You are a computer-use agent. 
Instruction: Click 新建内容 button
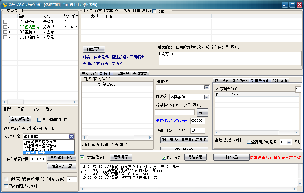94,49
